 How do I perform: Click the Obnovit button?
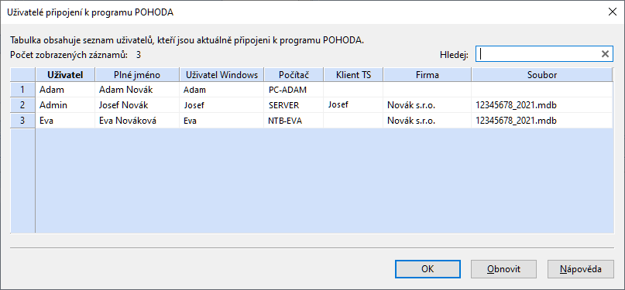pos(504,269)
